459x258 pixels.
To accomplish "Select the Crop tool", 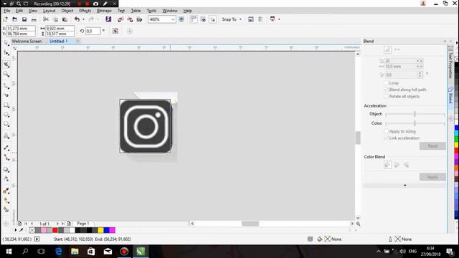I will (6, 64).
